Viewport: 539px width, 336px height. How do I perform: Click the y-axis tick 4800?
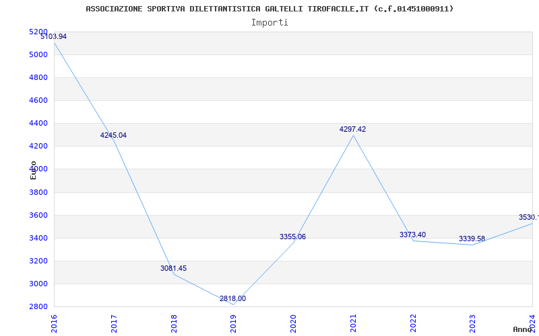(x=38, y=77)
